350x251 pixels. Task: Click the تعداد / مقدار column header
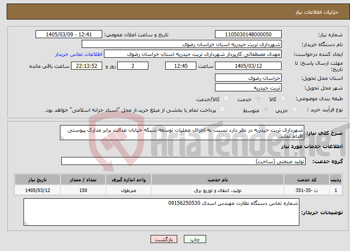[x=83, y=180]
